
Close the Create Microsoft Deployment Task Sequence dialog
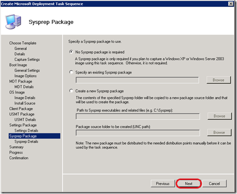(x=231, y=4)
